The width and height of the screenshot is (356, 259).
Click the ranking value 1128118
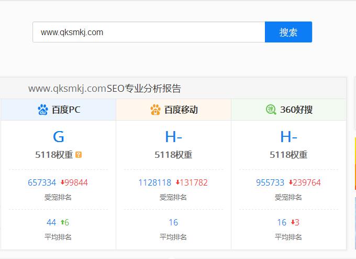pos(155,182)
